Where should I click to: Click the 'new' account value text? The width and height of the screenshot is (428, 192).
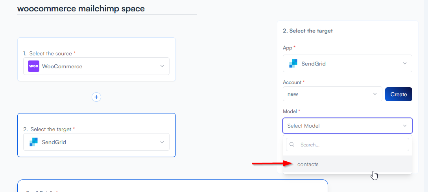point(293,94)
